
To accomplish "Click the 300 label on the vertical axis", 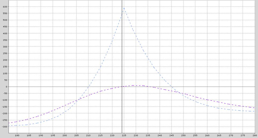I will coord(6,47).
